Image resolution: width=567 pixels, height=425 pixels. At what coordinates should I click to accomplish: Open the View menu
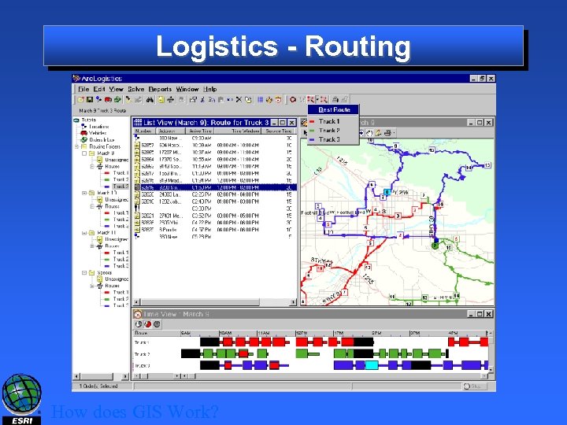[116, 89]
